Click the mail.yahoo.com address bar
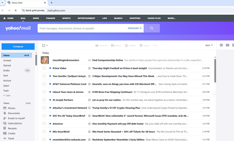Screen dimensions: 234x141 pos(56,11)
